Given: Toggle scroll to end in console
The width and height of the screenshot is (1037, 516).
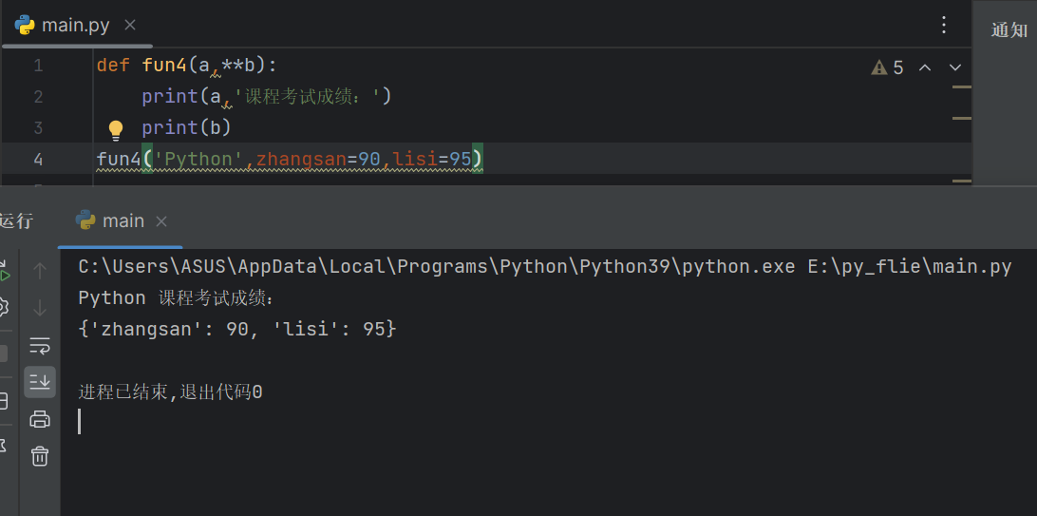Looking at the screenshot, I should (40, 382).
